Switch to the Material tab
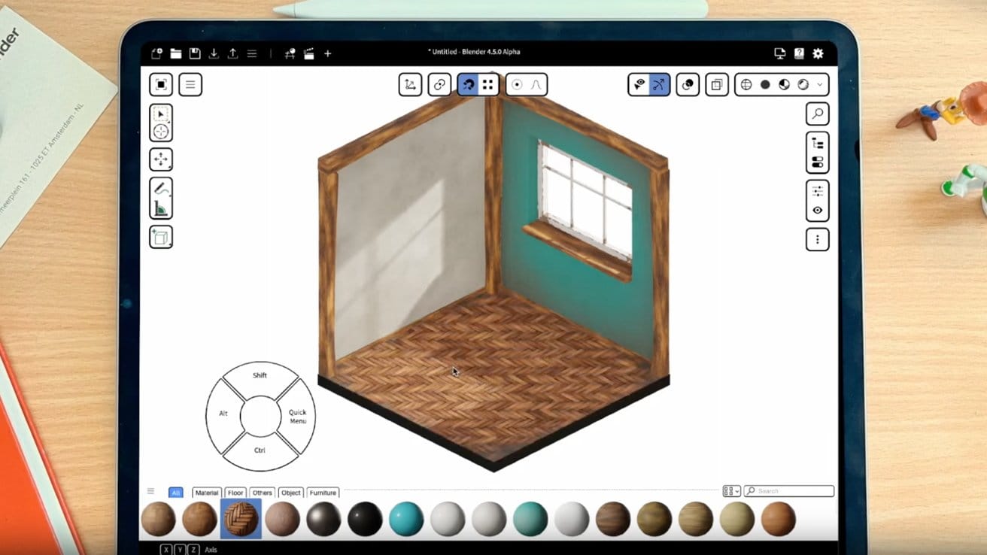This screenshot has width=987, height=555. point(206,493)
